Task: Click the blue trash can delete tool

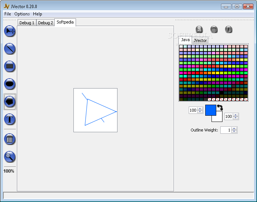Action: coord(10,139)
